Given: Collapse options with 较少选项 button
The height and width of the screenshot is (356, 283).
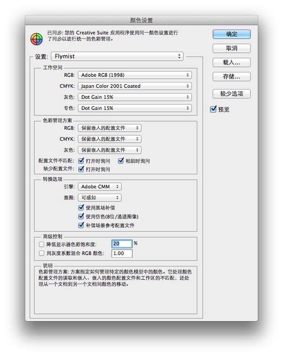Looking at the screenshot, I should 232,94.
